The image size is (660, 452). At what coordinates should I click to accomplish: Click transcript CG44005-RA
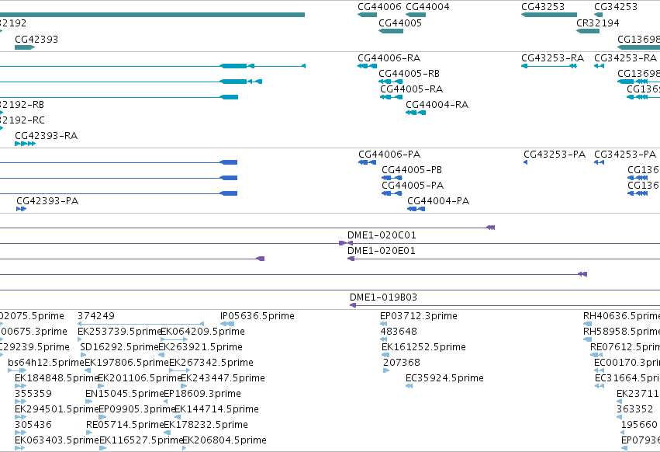point(411,89)
